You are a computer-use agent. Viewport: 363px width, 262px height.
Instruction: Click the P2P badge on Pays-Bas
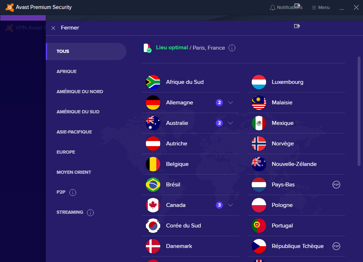coord(336,185)
